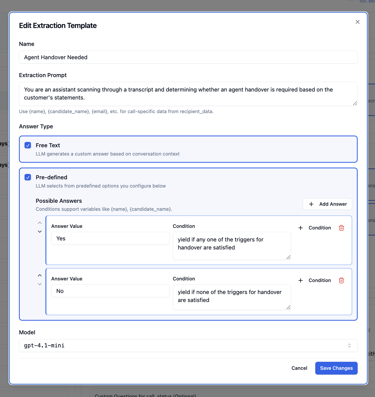Click the Name field showing Agent Handover Needed

188,57
